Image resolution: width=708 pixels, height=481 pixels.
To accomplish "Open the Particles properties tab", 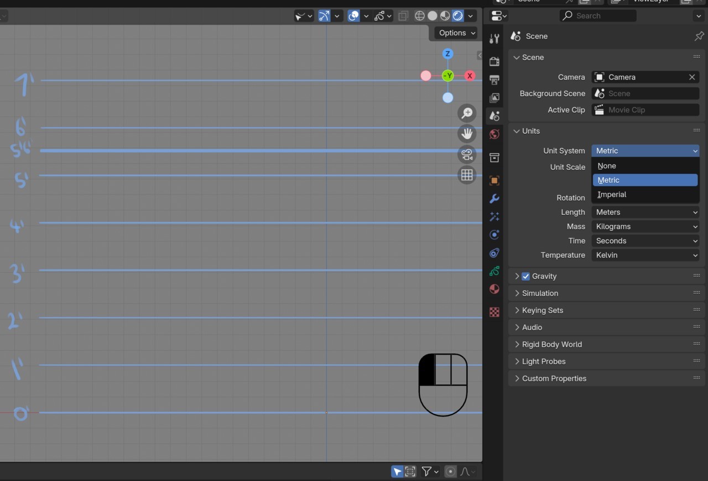I will pos(494,217).
